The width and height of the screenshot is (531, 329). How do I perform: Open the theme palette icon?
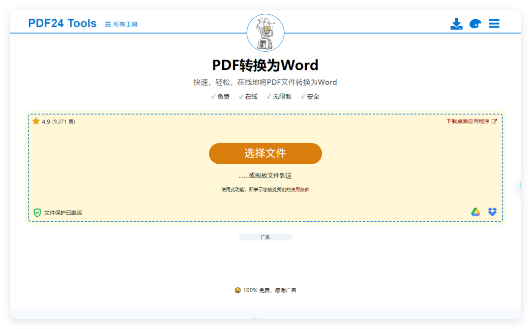click(x=475, y=24)
